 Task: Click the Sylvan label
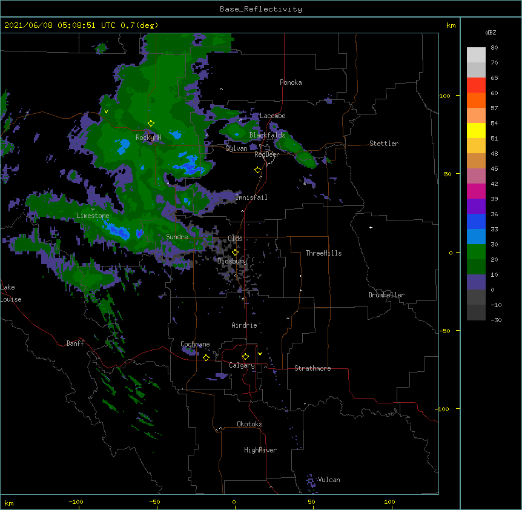click(236, 148)
